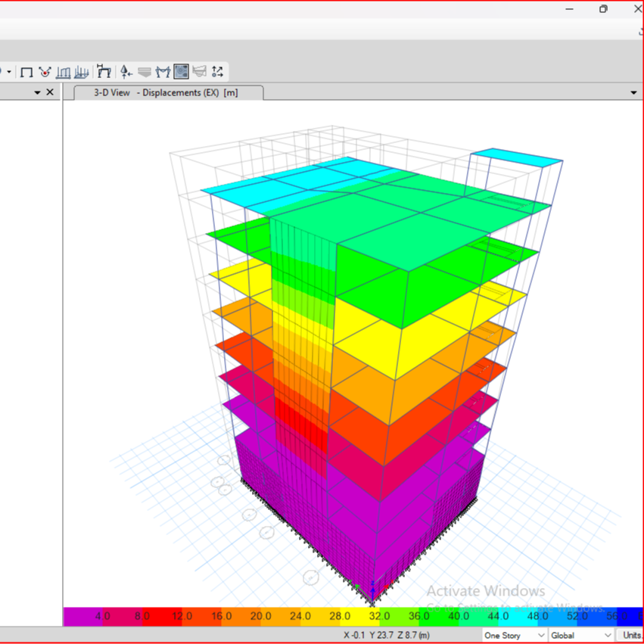
Task: Open the One Story selection dropdown
Action: click(x=513, y=635)
